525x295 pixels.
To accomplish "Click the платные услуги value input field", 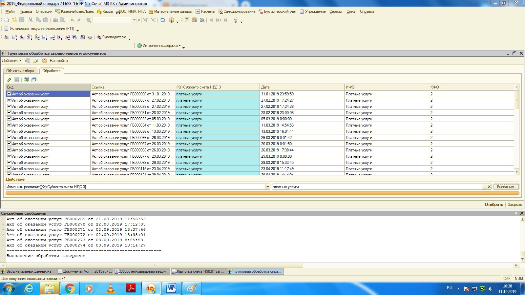I will pyautogui.click(x=377, y=187).
